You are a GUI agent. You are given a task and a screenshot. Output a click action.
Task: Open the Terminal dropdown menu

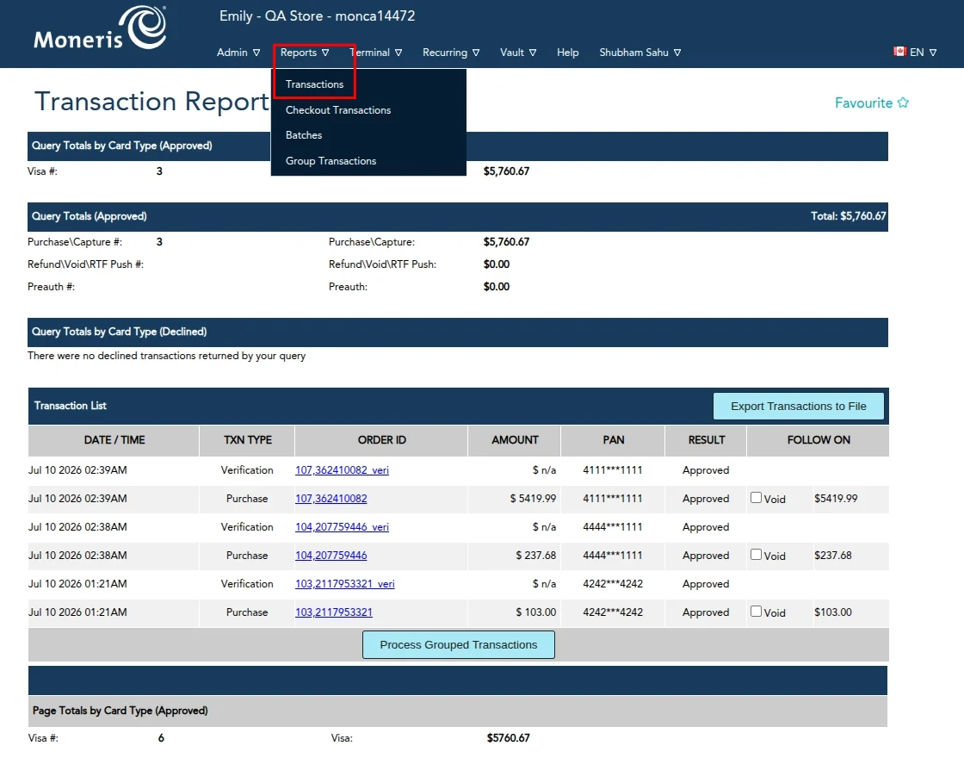[x=376, y=53]
